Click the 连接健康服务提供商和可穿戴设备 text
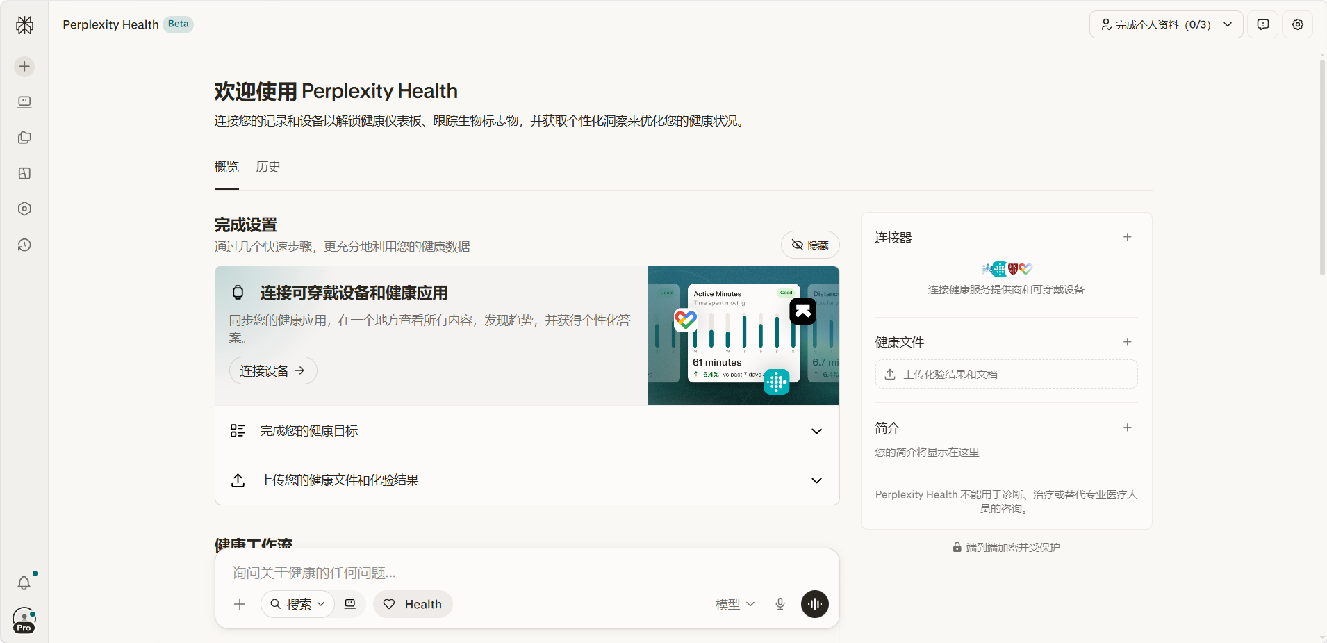Screen dimensions: 1327x643 pos(1007,290)
